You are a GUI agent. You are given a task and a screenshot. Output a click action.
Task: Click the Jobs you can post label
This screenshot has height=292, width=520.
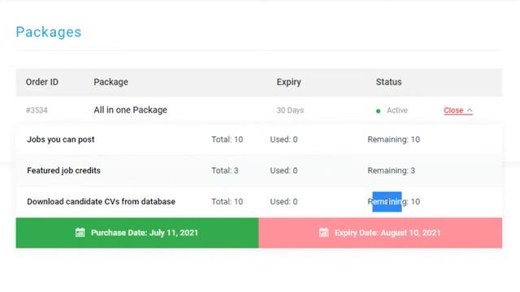[61, 140]
